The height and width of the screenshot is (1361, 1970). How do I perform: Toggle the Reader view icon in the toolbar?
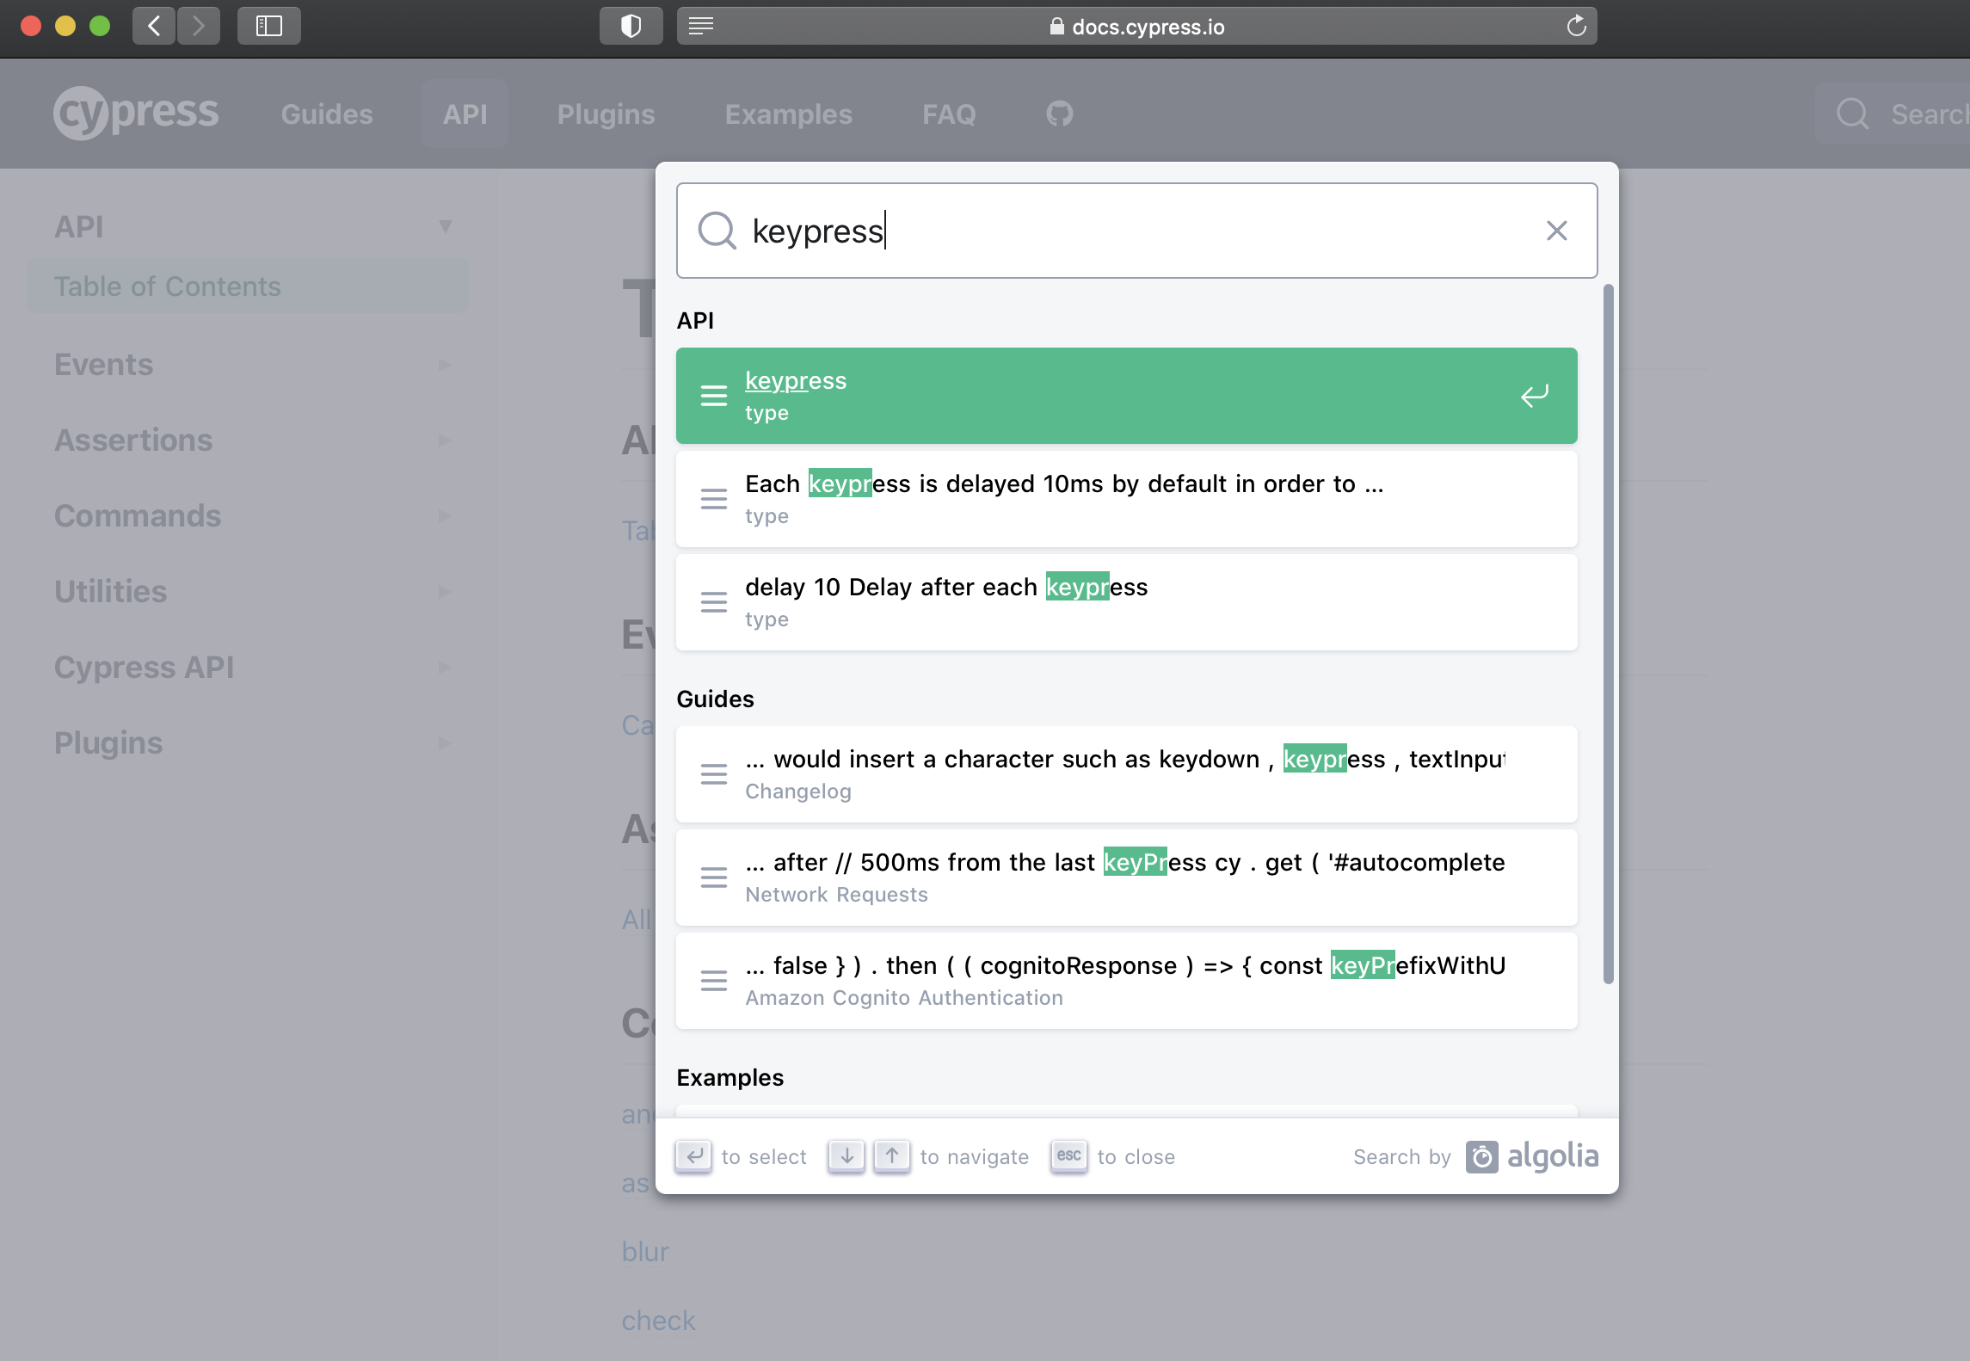(x=701, y=26)
